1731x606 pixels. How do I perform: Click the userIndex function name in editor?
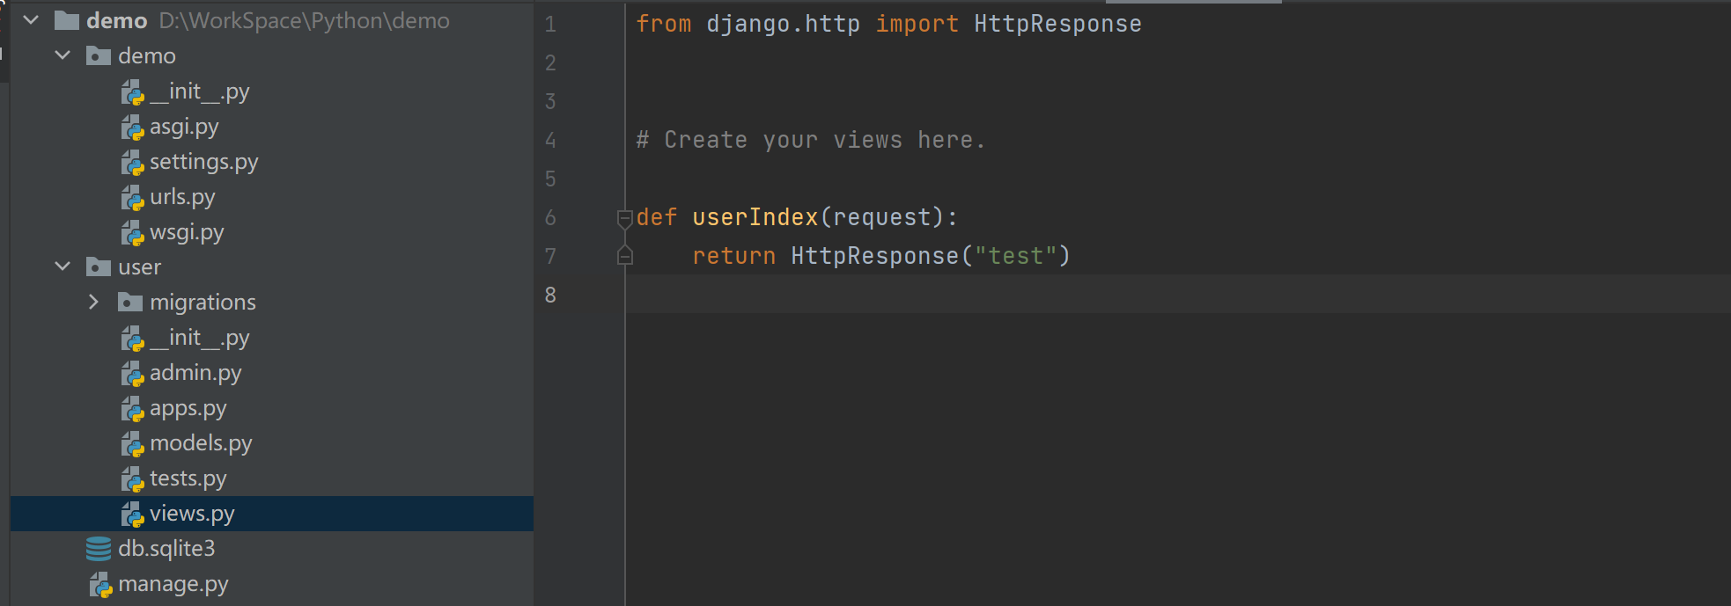pyautogui.click(x=755, y=217)
